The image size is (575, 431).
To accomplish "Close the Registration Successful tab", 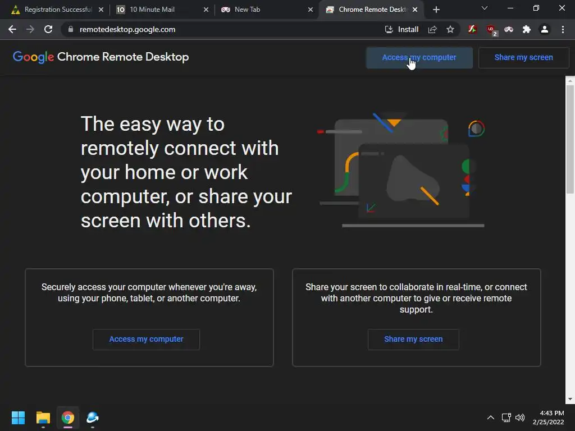I will tap(101, 10).
